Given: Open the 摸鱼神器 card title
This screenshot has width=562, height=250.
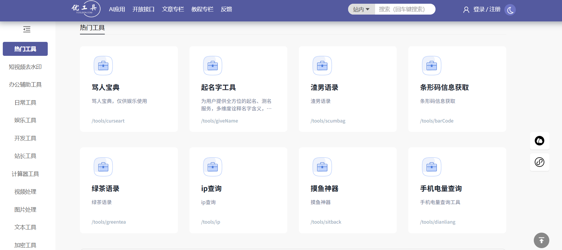Looking at the screenshot, I should pyautogui.click(x=324, y=189).
